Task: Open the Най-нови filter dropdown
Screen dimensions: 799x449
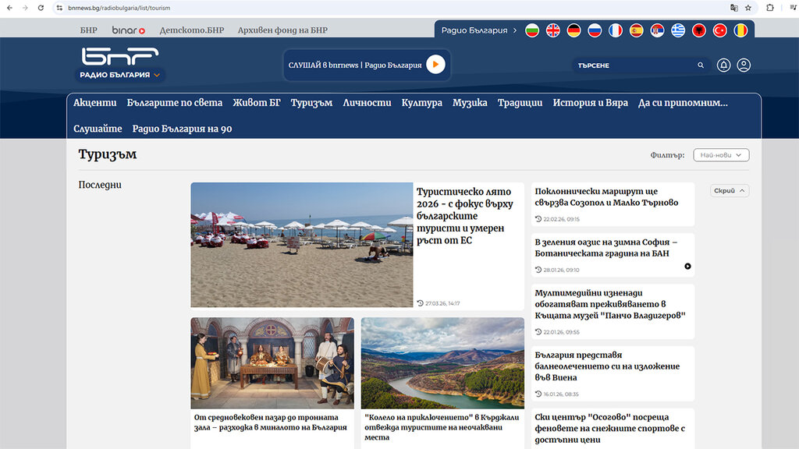Action: [720, 155]
